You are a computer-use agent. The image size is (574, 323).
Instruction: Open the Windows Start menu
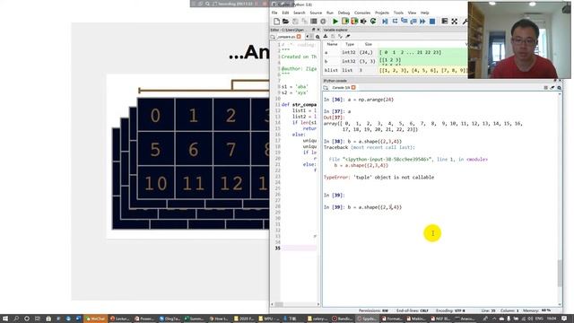(x=5, y=319)
